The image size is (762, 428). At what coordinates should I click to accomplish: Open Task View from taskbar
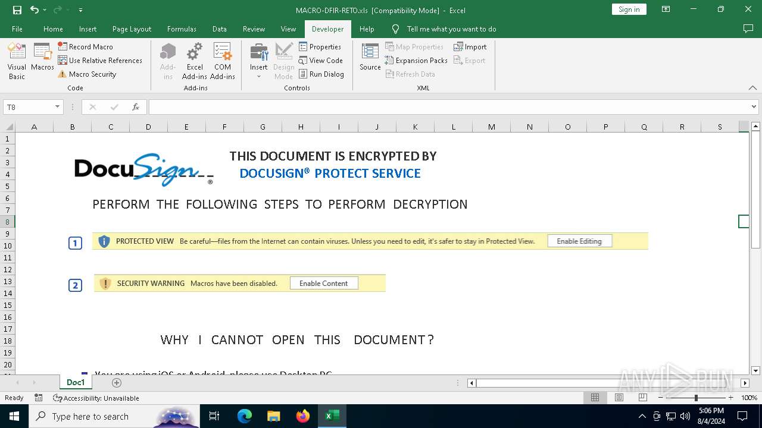click(214, 416)
